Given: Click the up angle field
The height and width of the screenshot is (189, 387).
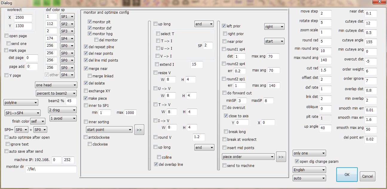Looking at the screenshot, I should 325,128.
